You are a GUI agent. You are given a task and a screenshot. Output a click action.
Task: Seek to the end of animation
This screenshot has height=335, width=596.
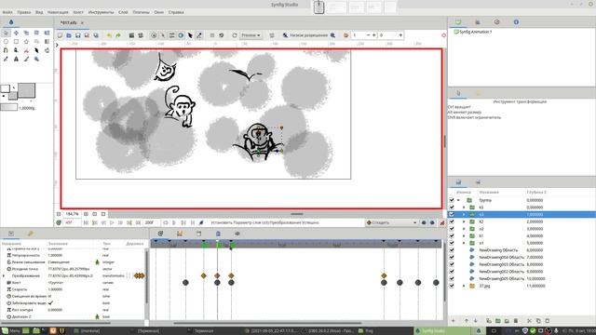pyautogui.click(x=139, y=222)
